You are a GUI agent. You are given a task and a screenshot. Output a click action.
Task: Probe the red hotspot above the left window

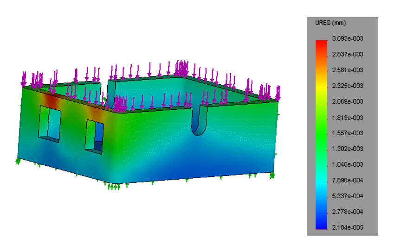50,99
